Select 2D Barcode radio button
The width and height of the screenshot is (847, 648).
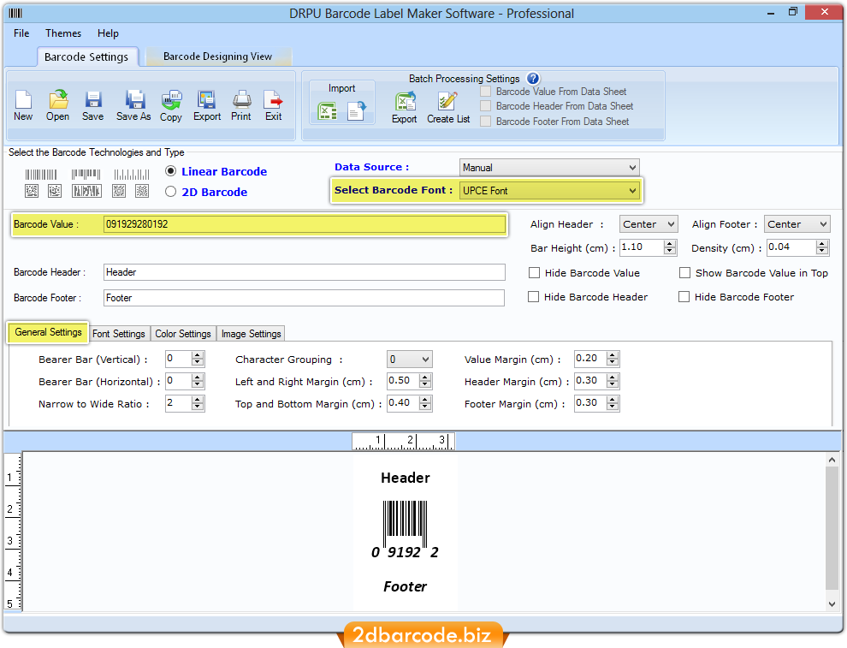coord(171,192)
